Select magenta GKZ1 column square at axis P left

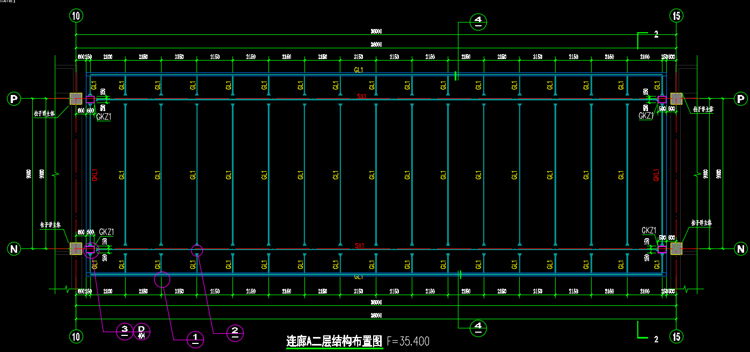(90, 99)
